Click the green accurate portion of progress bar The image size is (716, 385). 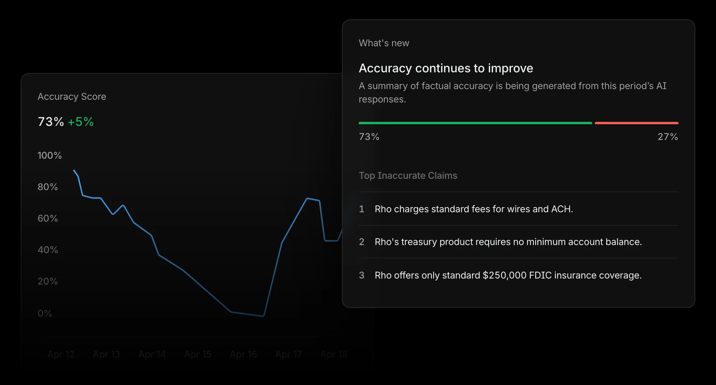[475, 123]
